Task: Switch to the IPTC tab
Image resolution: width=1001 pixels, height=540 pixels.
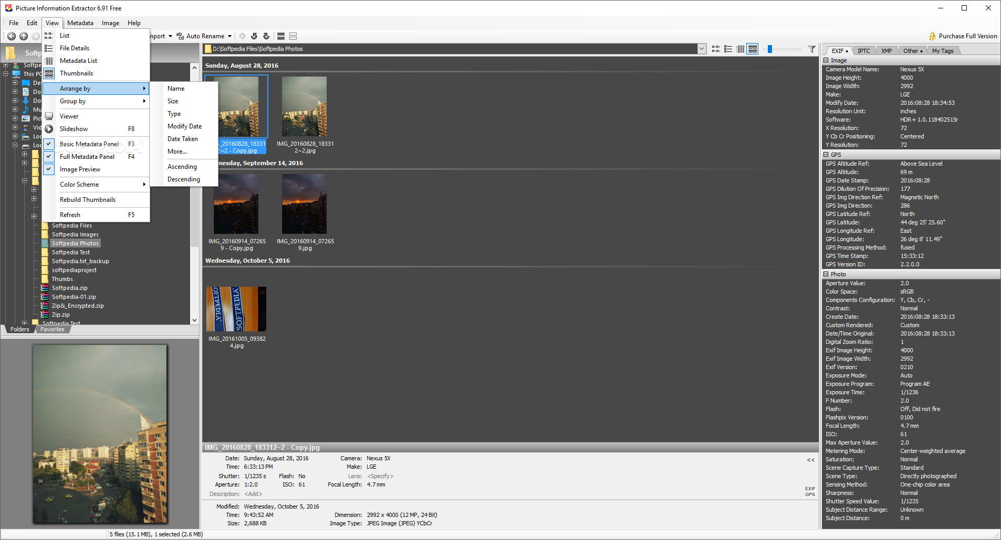Action: [863, 51]
